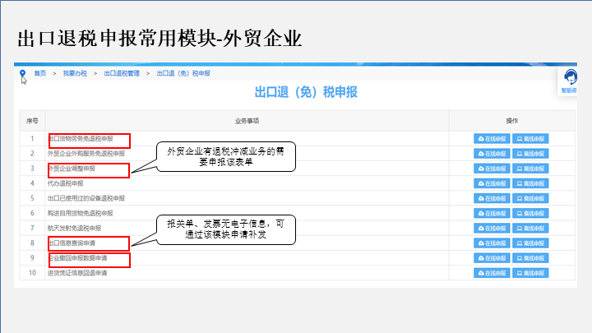Click 在线申报 for 外贸企业调整申报
The height and width of the screenshot is (333, 592).
tap(492, 169)
